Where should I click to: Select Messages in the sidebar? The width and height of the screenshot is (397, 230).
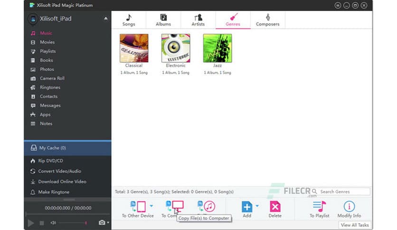[50, 105]
